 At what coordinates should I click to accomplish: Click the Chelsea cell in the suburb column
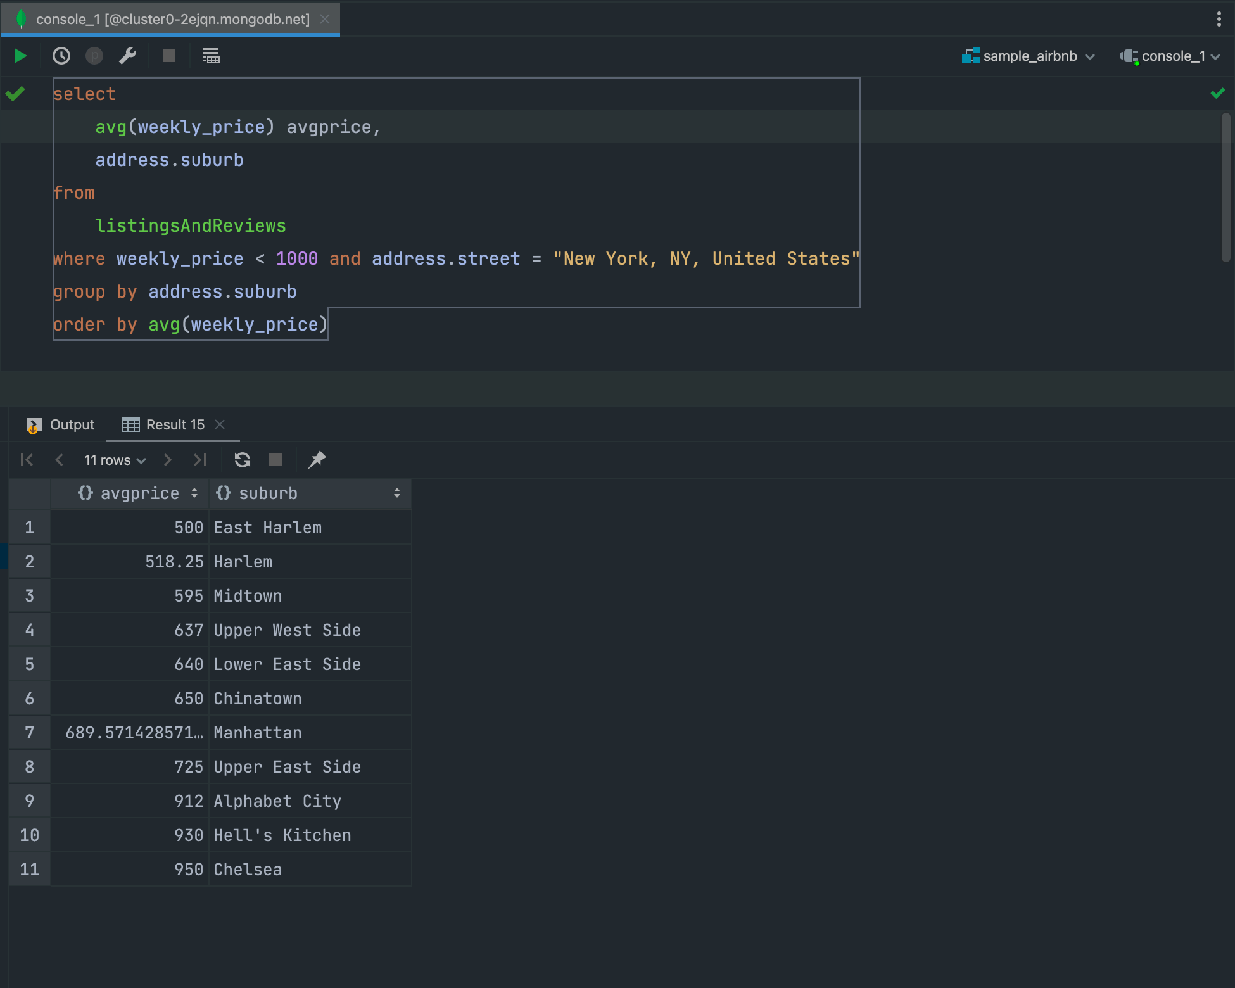248,869
